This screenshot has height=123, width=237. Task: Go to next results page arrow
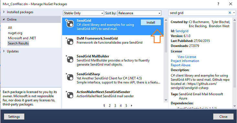pyautogui.click(x=132, y=106)
